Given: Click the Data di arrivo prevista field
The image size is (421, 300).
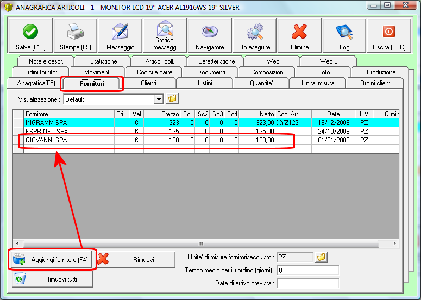Looking at the screenshot, I should [308, 283].
